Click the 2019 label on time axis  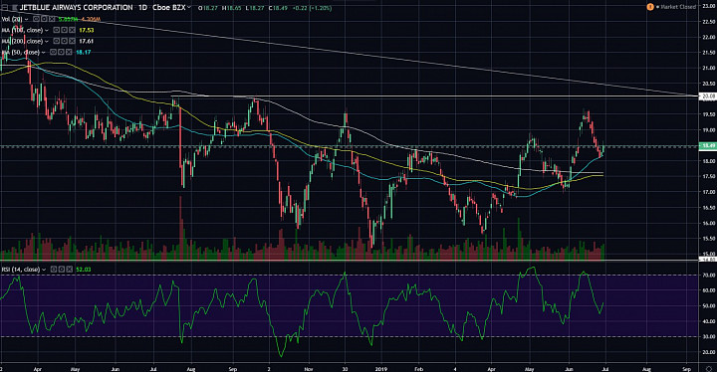(x=380, y=368)
